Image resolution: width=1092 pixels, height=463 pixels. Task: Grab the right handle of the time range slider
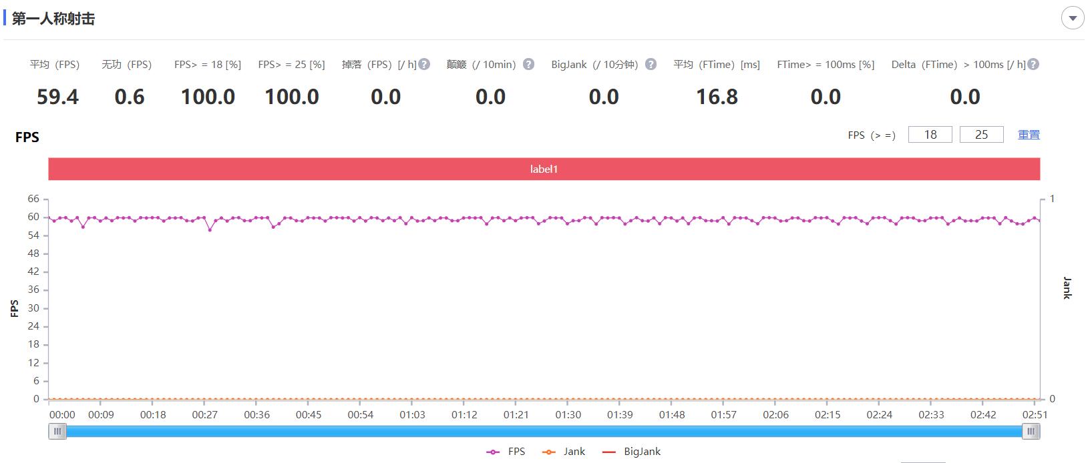coord(1031,432)
